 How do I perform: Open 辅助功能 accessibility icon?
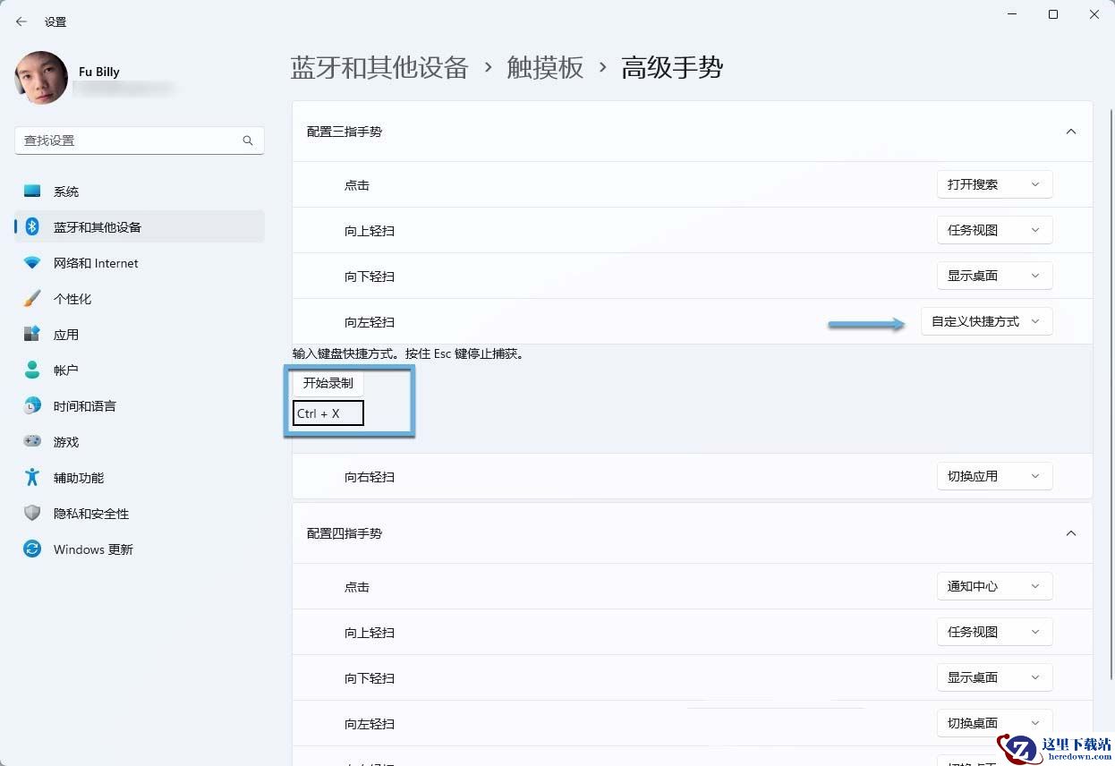click(32, 477)
